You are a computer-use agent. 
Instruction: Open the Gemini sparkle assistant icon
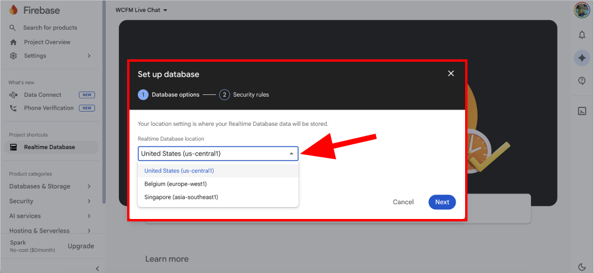(x=582, y=58)
